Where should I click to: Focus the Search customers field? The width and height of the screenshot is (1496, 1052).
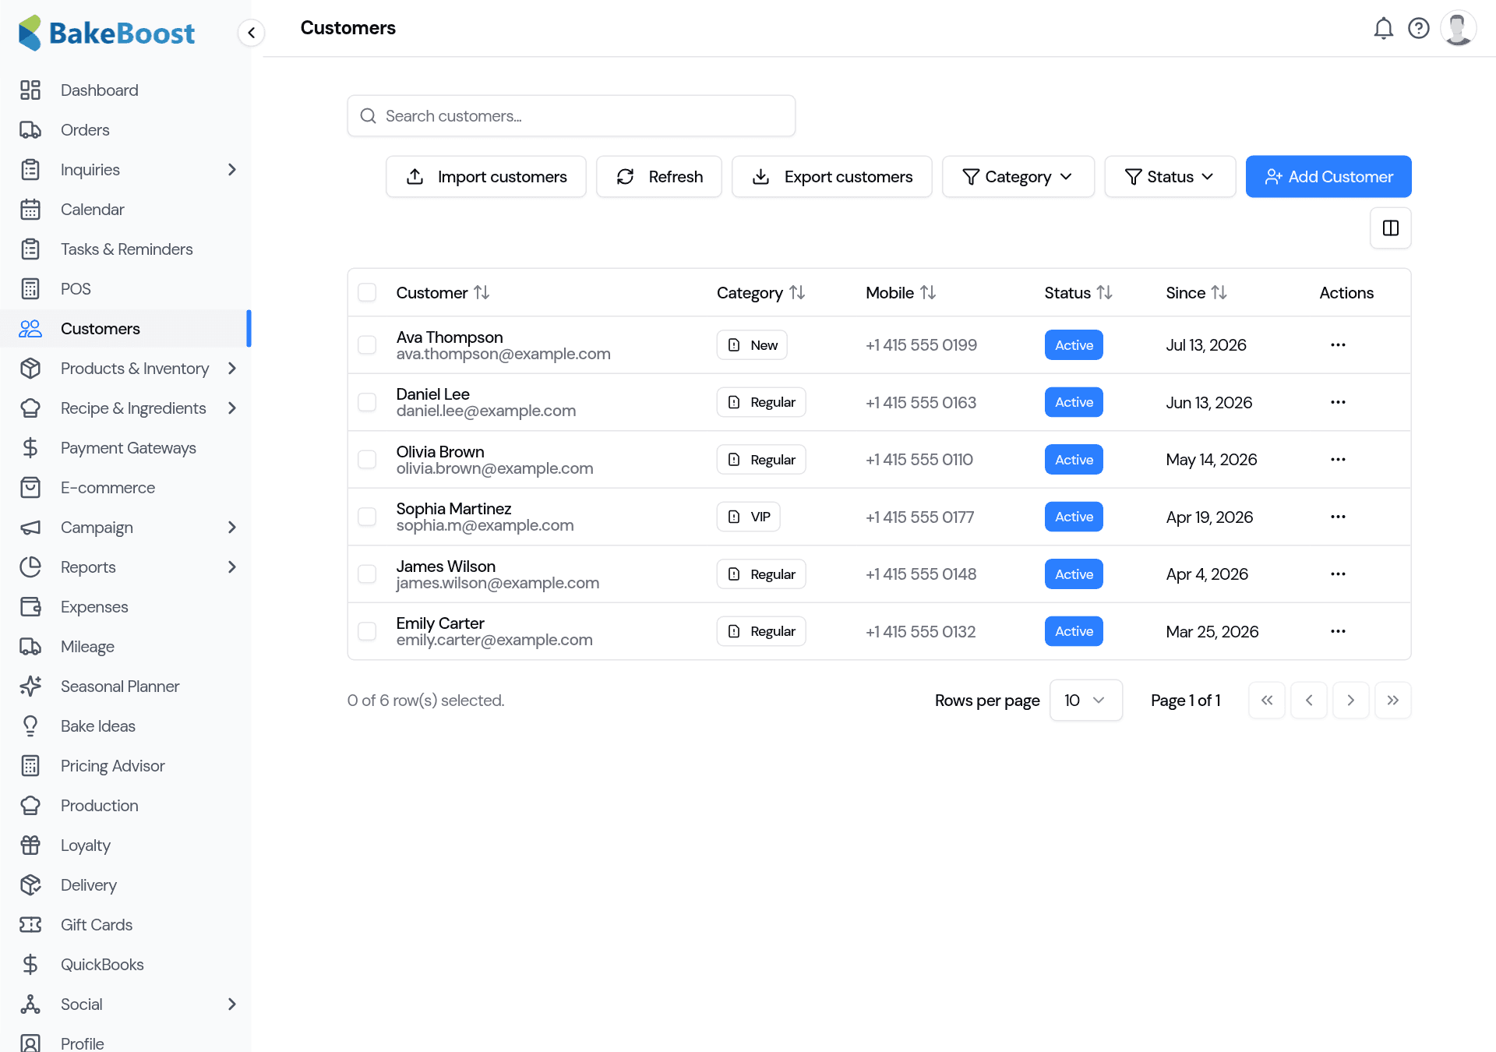571,116
